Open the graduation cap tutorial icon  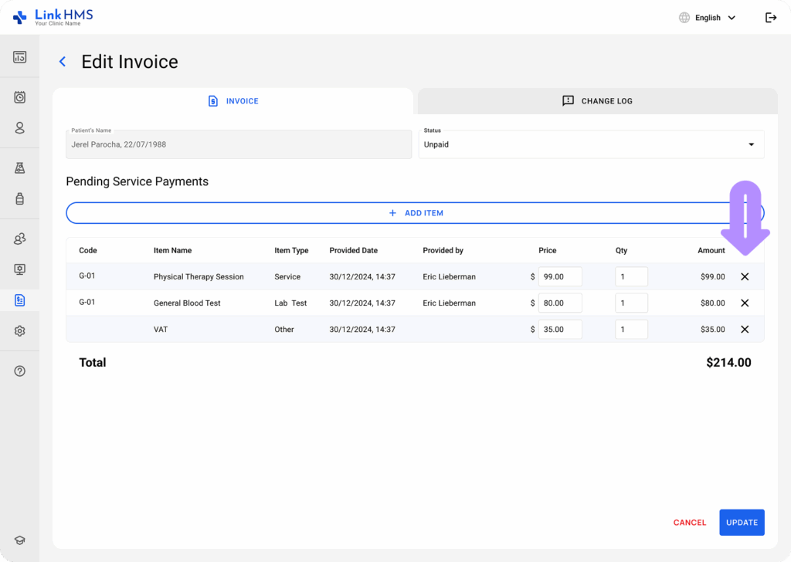tap(19, 540)
